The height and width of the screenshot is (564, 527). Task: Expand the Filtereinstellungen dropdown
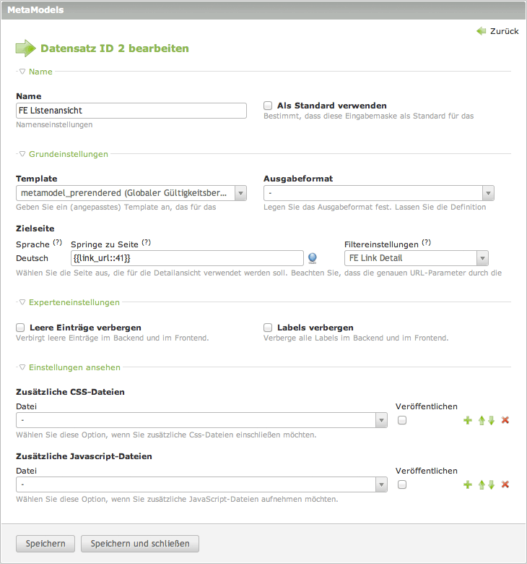pos(416,258)
